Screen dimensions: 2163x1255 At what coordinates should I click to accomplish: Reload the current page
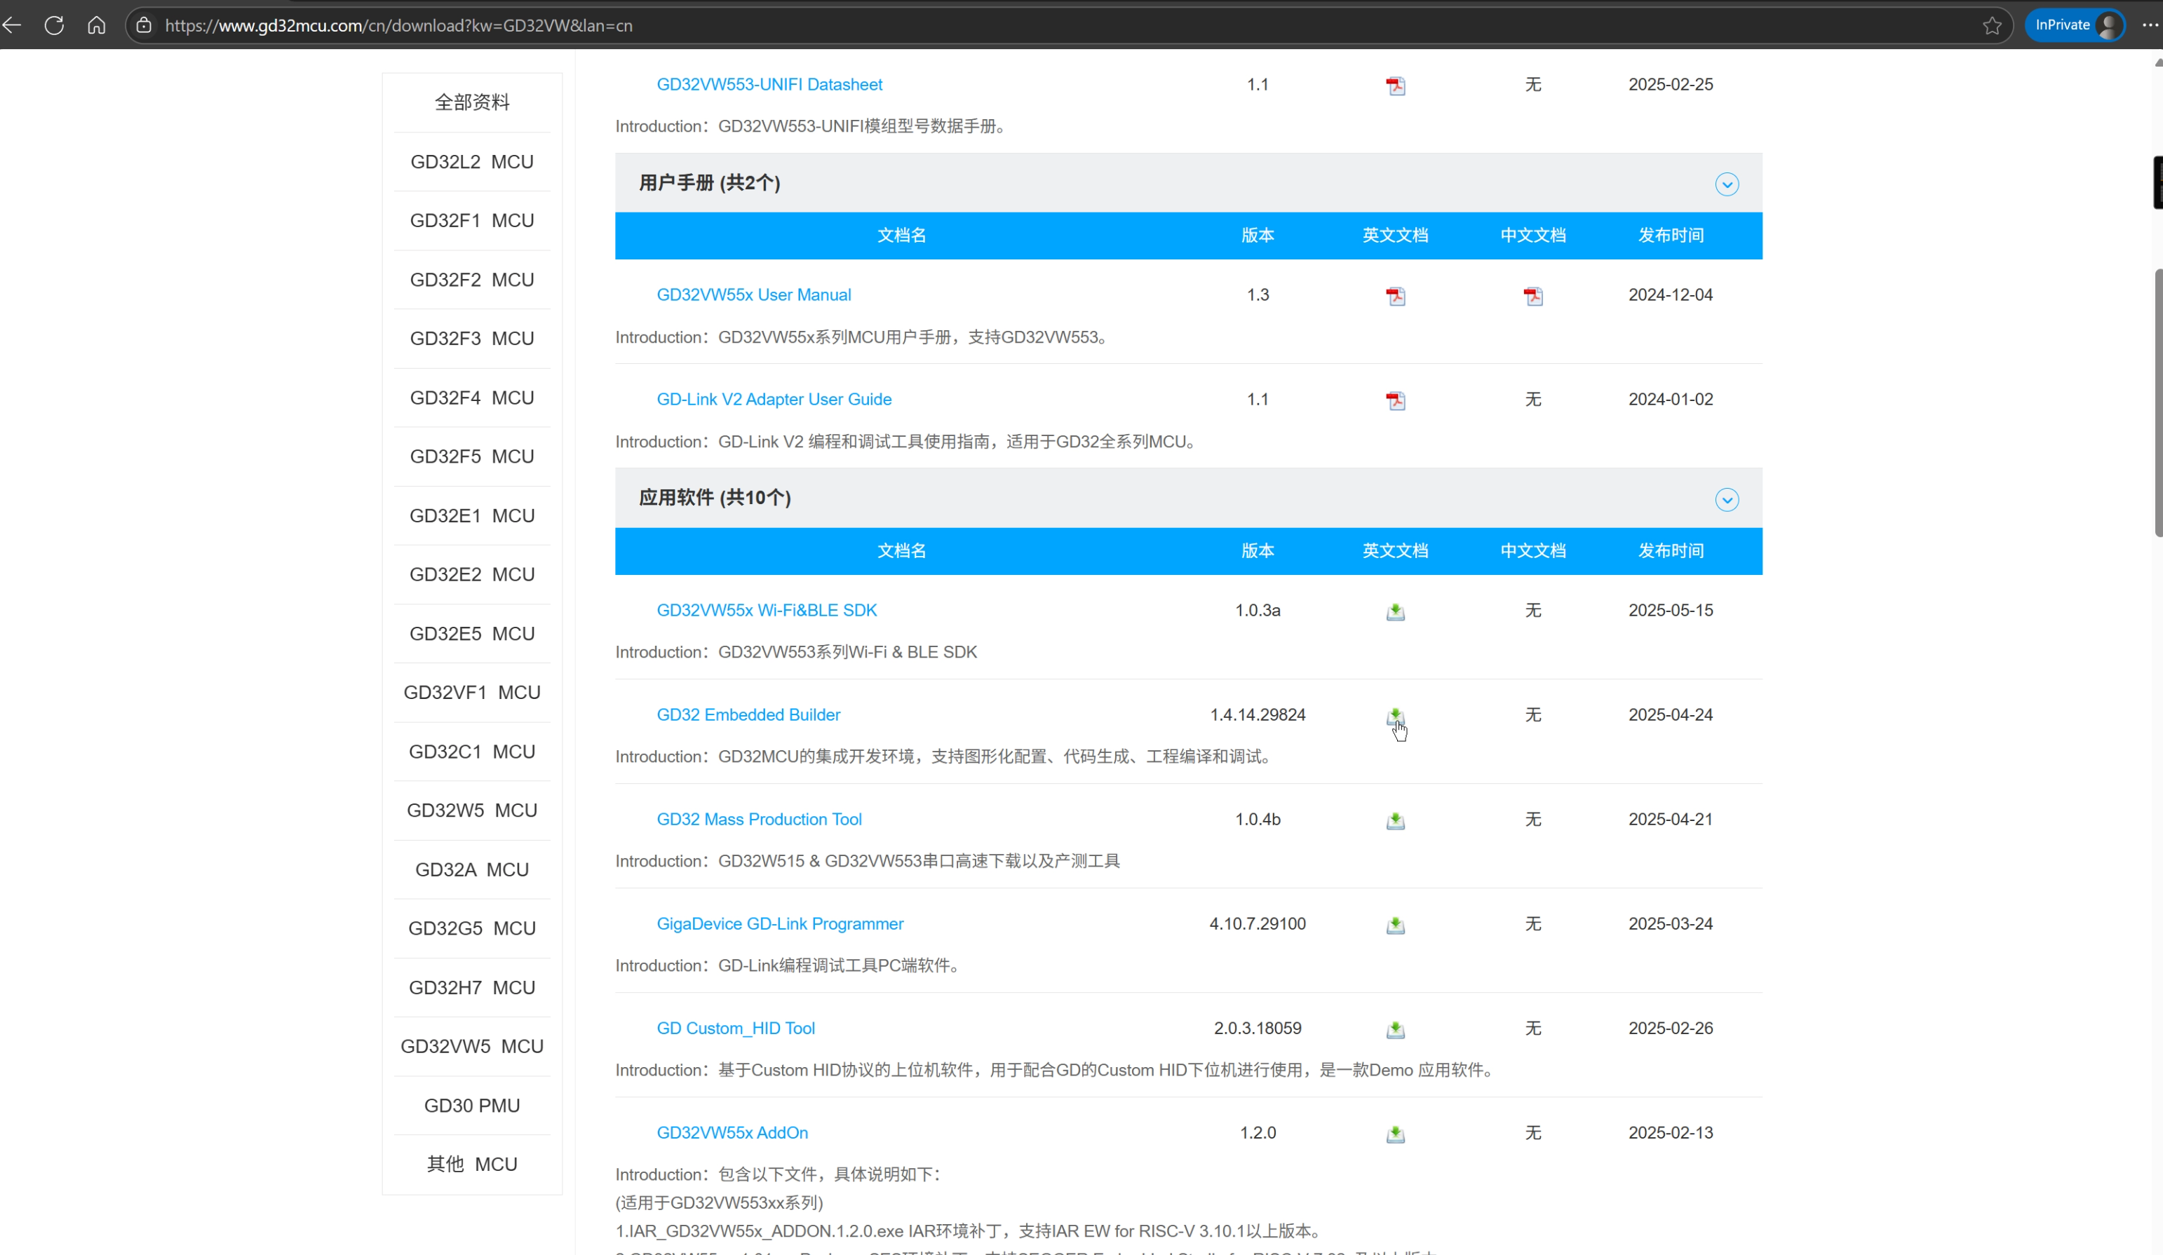pos(54,25)
